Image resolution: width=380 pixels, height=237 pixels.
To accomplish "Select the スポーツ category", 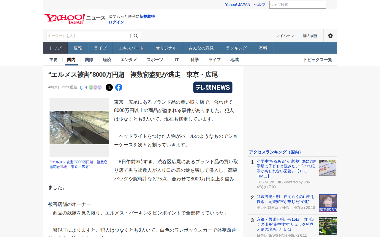I will (x=155, y=60).
